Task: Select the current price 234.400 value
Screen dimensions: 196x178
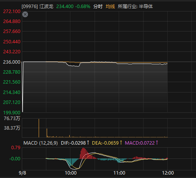Action: 65,7
